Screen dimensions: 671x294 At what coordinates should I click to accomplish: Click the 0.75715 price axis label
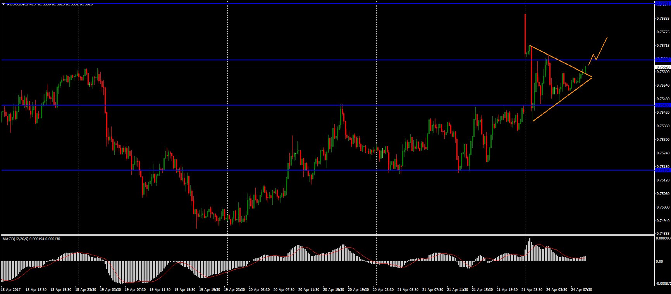pos(663,46)
